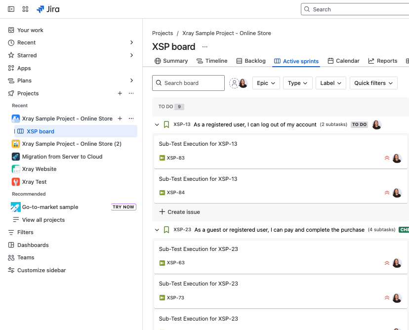Screen dimensions: 409x330
Task: Open the app switcher grid icon
Action: 25,9
